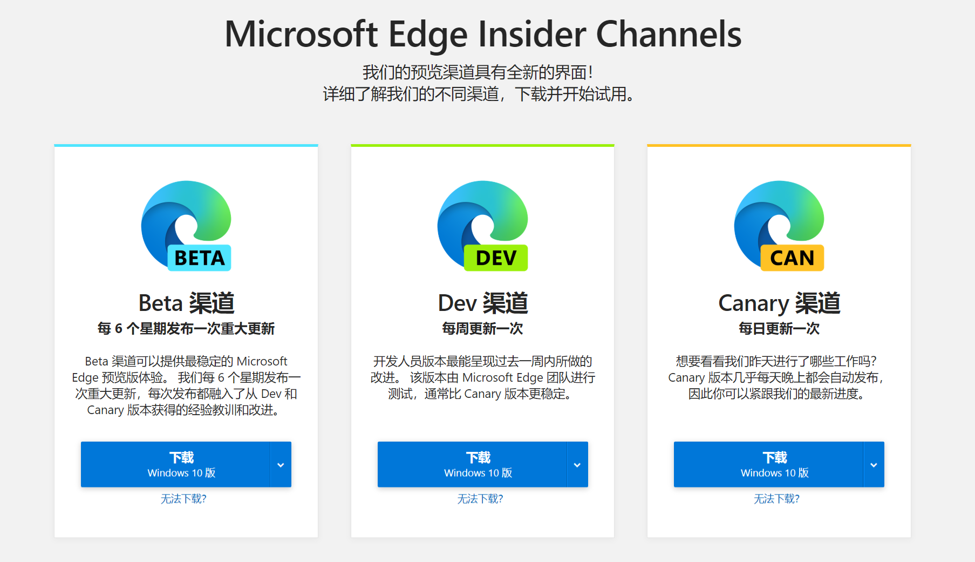Select the Dev 渠道 heading
This screenshot has height=562, width=975.
(x=482, y=303)
